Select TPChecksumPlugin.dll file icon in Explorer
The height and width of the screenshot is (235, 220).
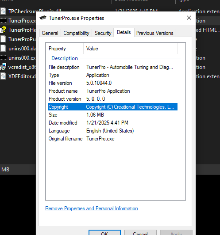pyautogui.click(x=3, y=11)
